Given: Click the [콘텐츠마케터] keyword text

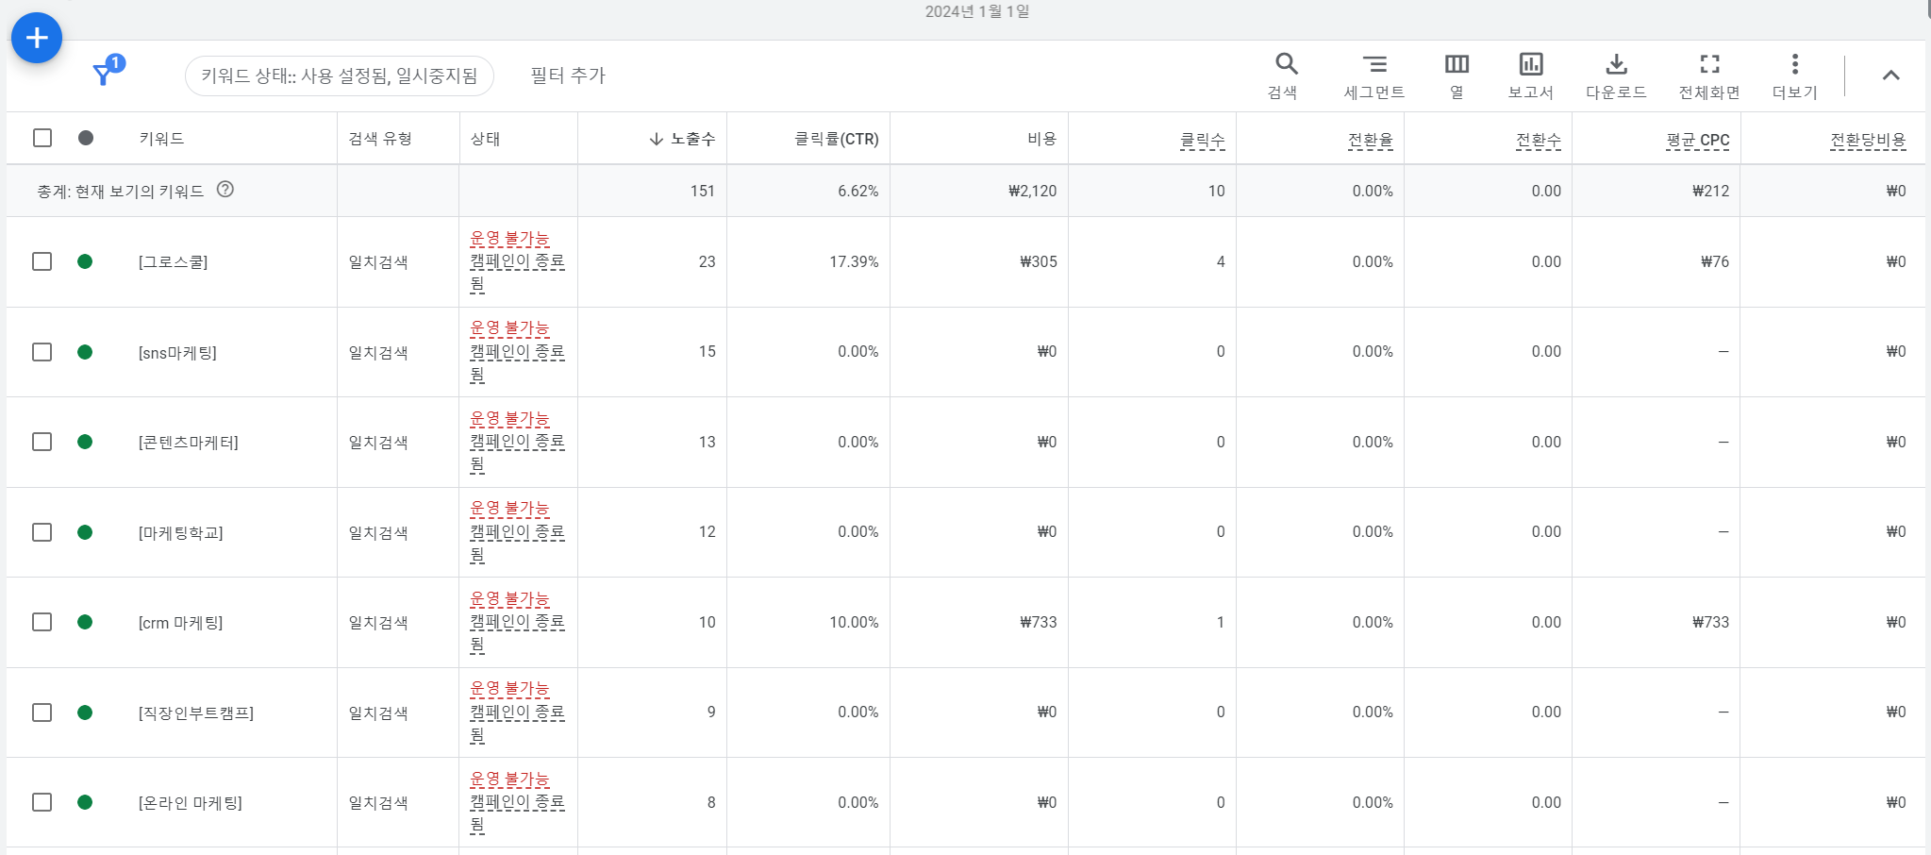Looking at the screenshot, I should pyautogui.click(x=189, y=442).
